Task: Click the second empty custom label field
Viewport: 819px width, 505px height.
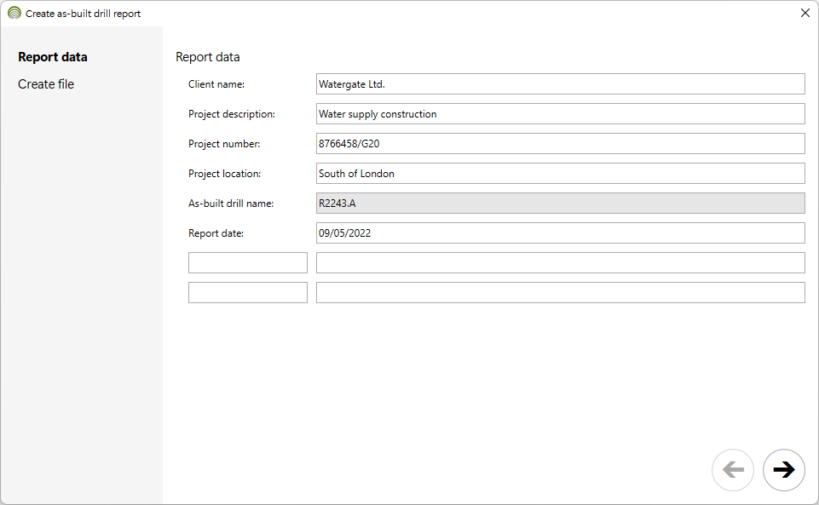Action: [248, 292]
